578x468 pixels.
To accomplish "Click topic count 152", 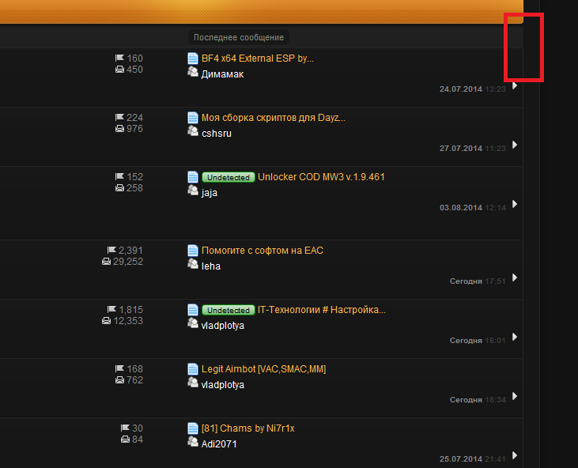I will (x=134, y=177).
